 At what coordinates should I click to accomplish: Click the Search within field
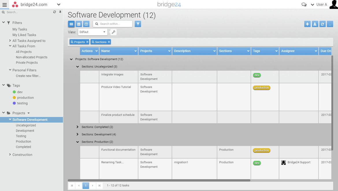point(113,24)
